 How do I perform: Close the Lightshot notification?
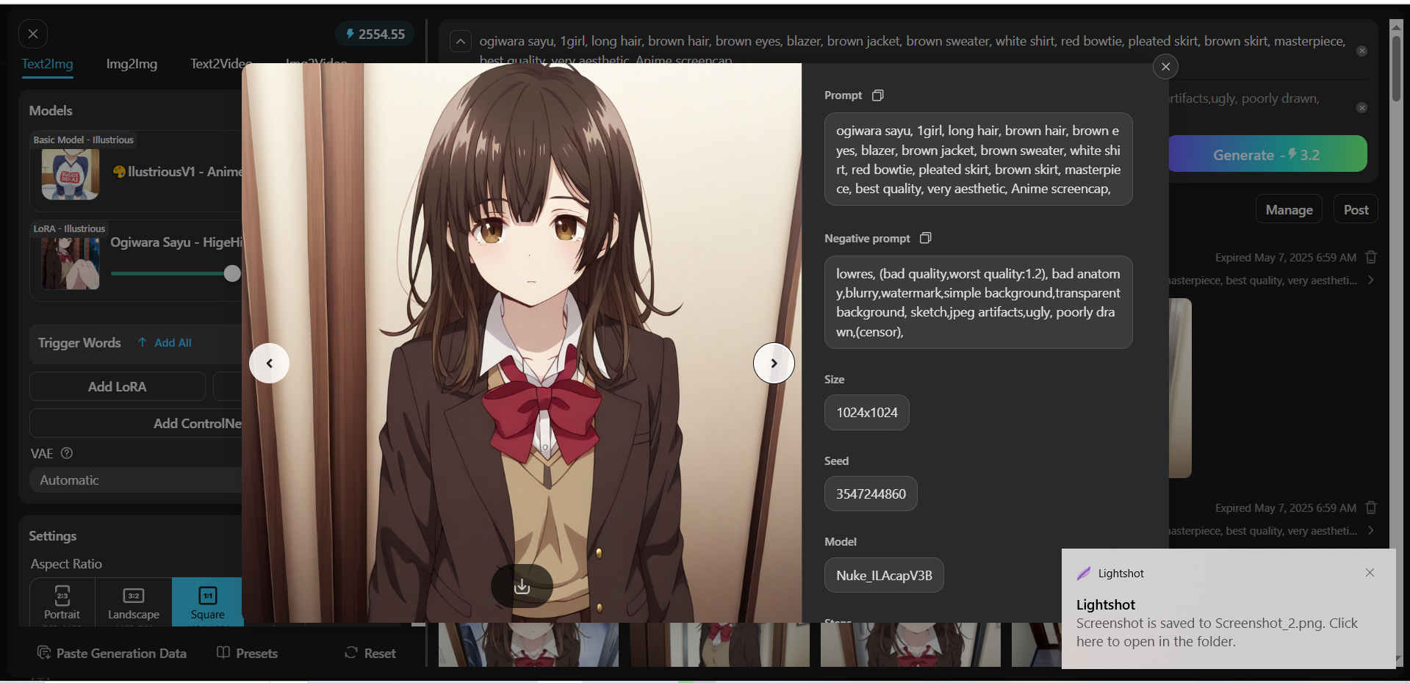point(1370,573)
